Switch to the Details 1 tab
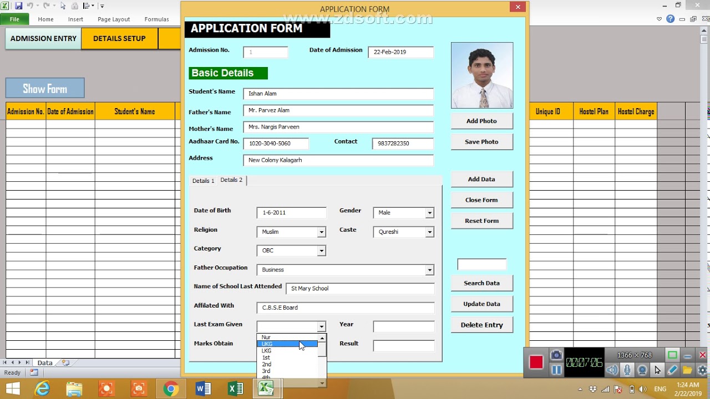 (203, 181)
